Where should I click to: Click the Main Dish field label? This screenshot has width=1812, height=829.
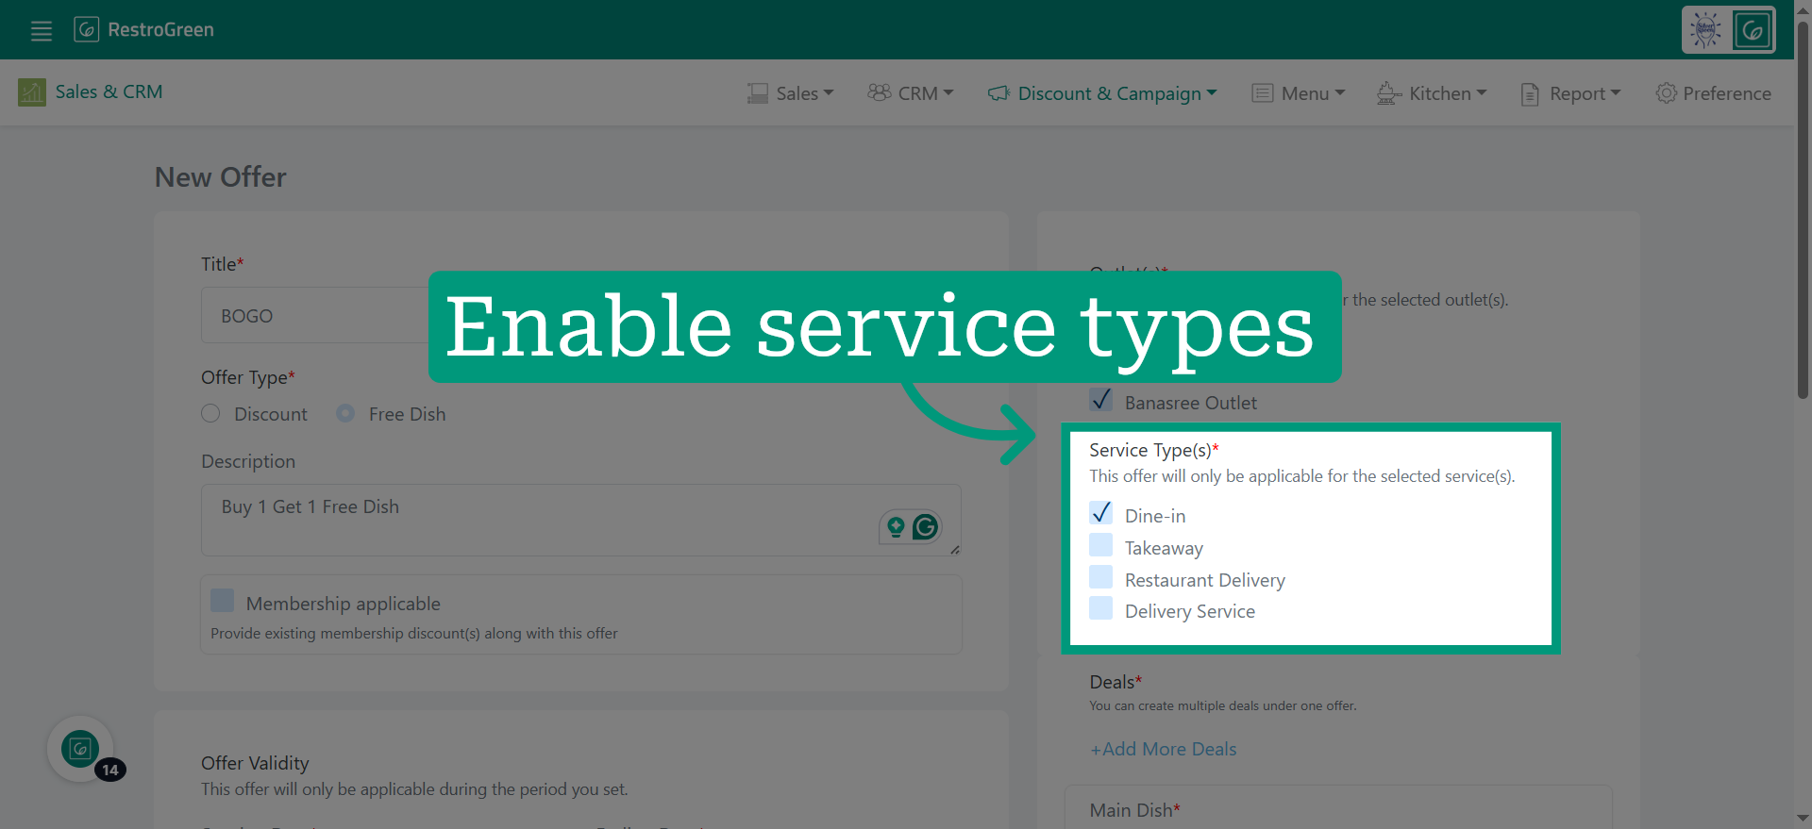pos(1135,810)
